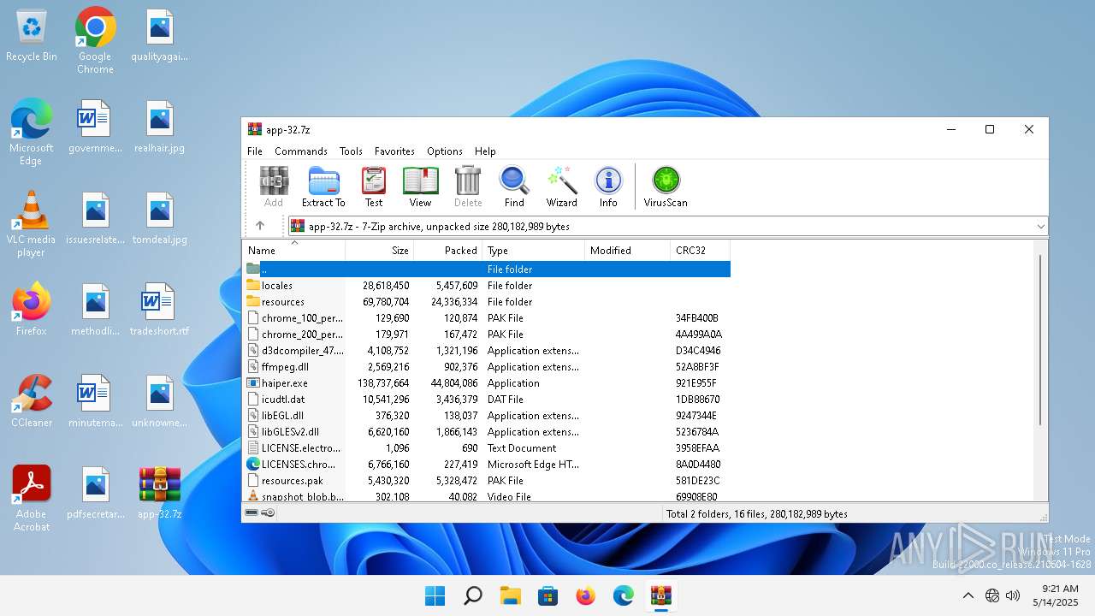Open CCleaner desktop shortcut
Viewport: 1095px width, 616px height.
(x=32, y=401)
